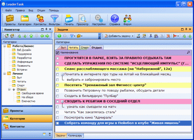Select the узнать как съездили на матч subtask

click(x=123, y=107)
